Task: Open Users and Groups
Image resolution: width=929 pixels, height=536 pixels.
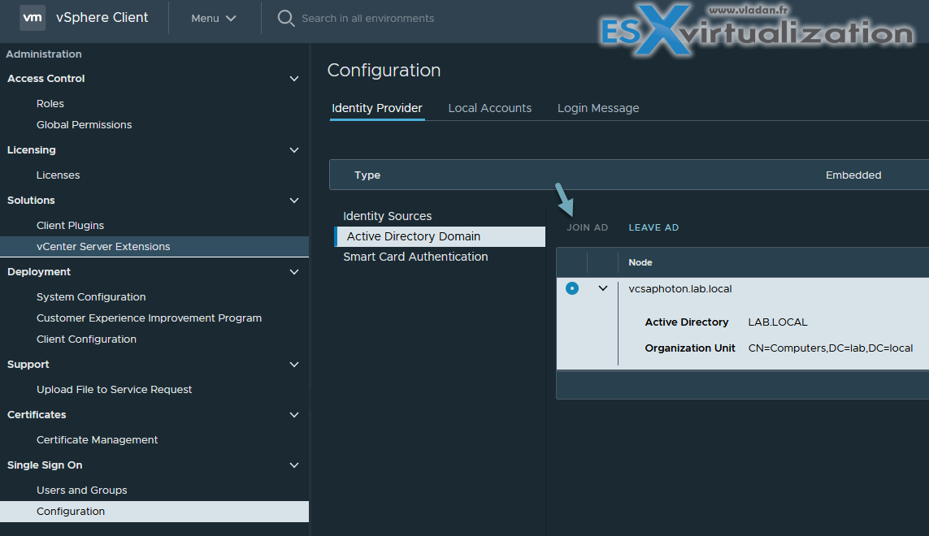Action: point(82,491)
